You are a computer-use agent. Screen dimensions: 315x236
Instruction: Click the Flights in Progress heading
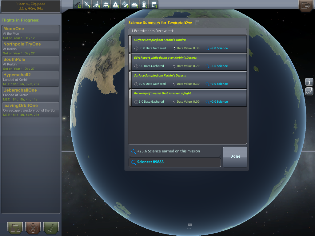tap(21, 20)
